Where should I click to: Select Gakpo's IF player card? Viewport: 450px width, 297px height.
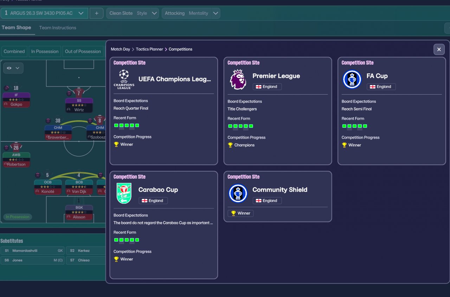tap(16, 100)
